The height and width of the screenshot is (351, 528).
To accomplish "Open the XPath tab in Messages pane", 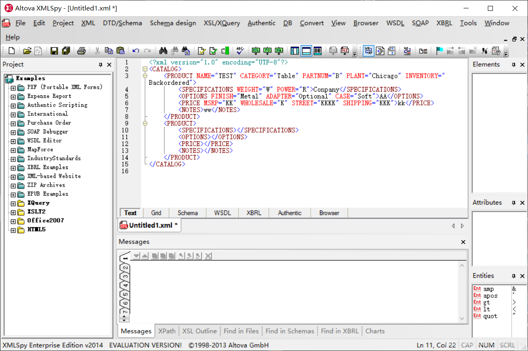I will [167, 331].
